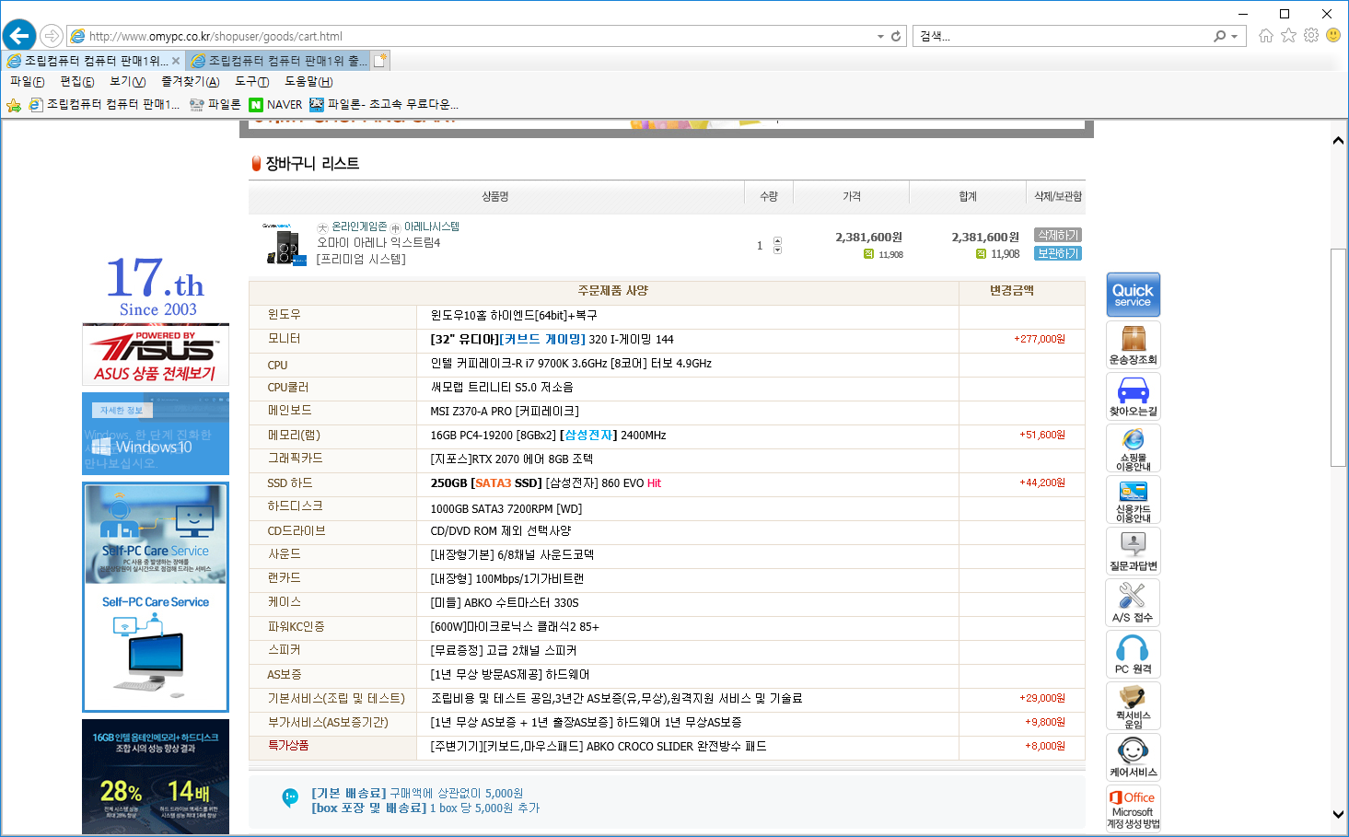
Task: Open the browser settings gear icon
Action: click(x=1310, y=35)
